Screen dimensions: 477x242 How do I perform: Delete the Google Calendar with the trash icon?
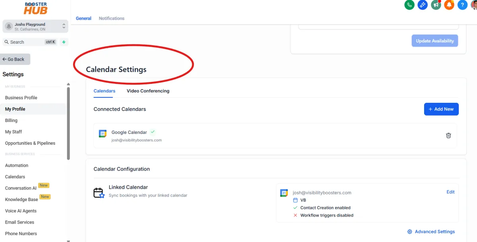(x=448, y=135)
